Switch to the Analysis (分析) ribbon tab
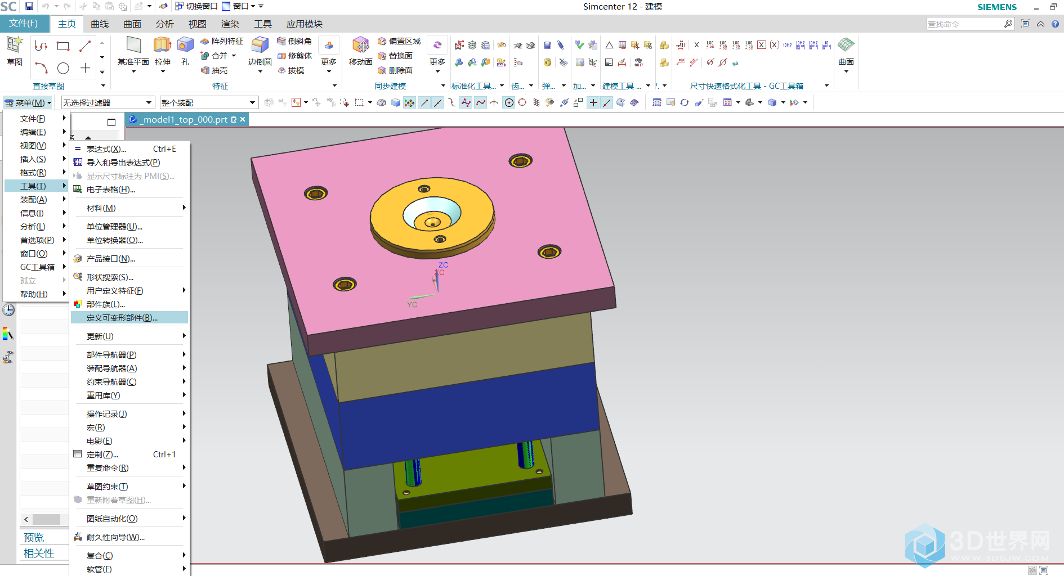1064x576 pixels. (x=165, y=24)
